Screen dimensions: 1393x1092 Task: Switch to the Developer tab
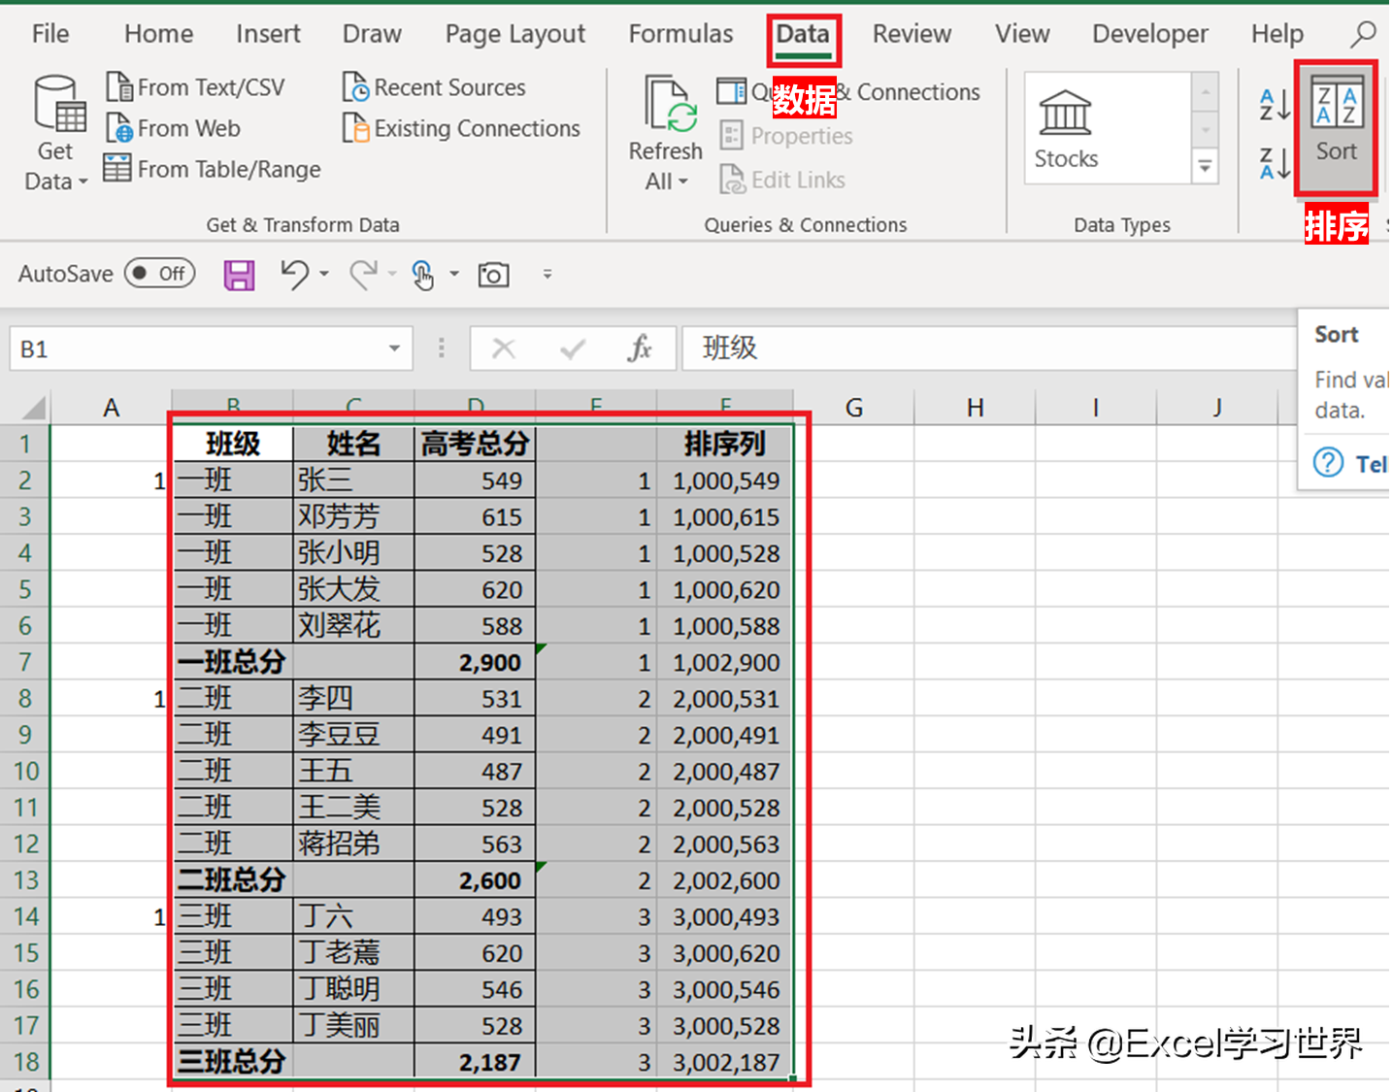[x=1150, y=34]
